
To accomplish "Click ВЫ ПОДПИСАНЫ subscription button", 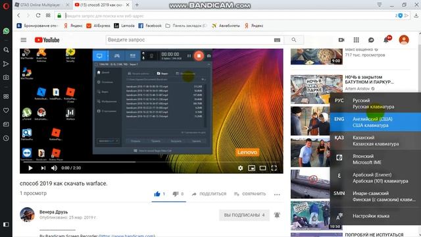I will pyautogui.click(x=244, y=215).
